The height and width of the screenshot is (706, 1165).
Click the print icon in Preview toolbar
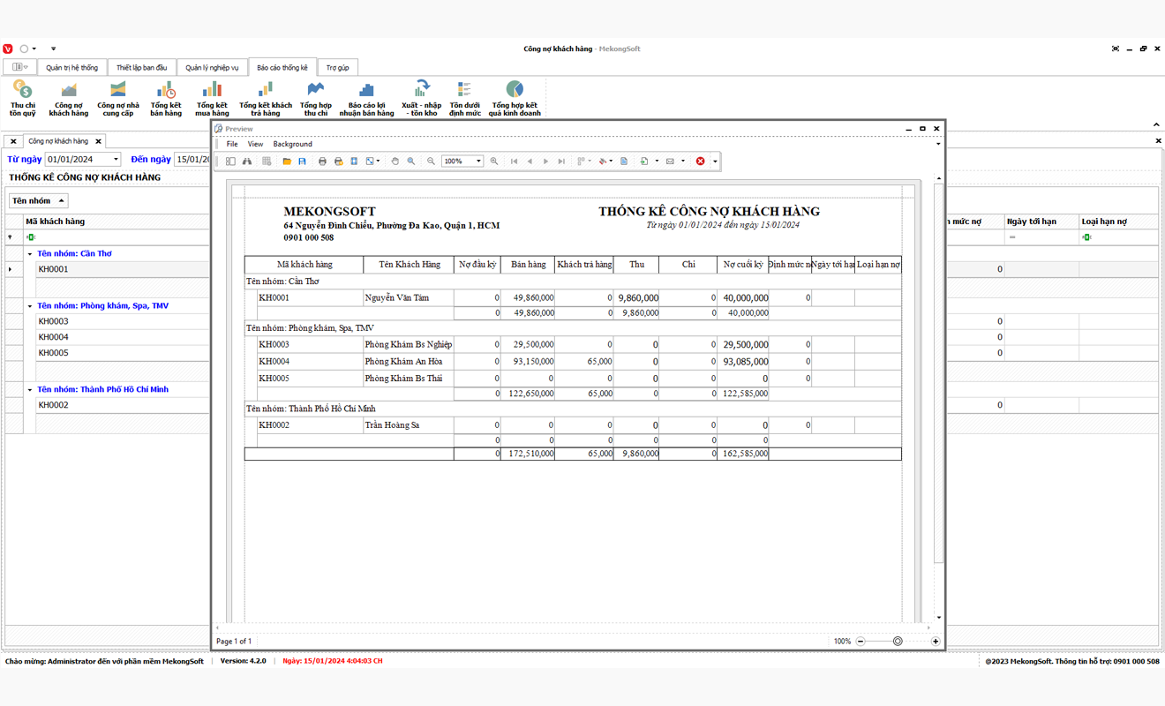(322, 161)
